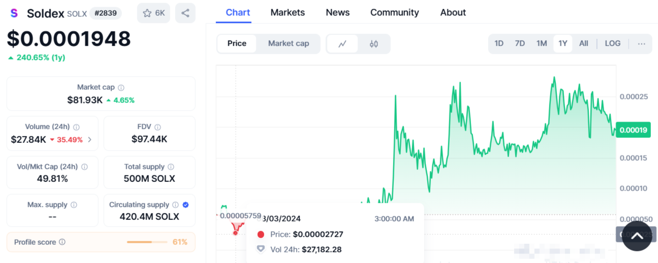Click the 61% profile score value
658x263 pixels.
180,242
